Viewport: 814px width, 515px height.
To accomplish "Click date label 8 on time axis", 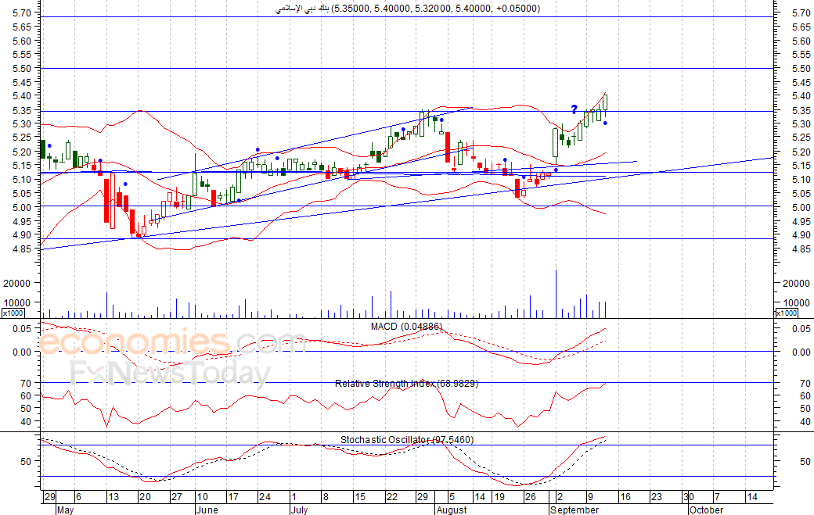I will 326,497.
